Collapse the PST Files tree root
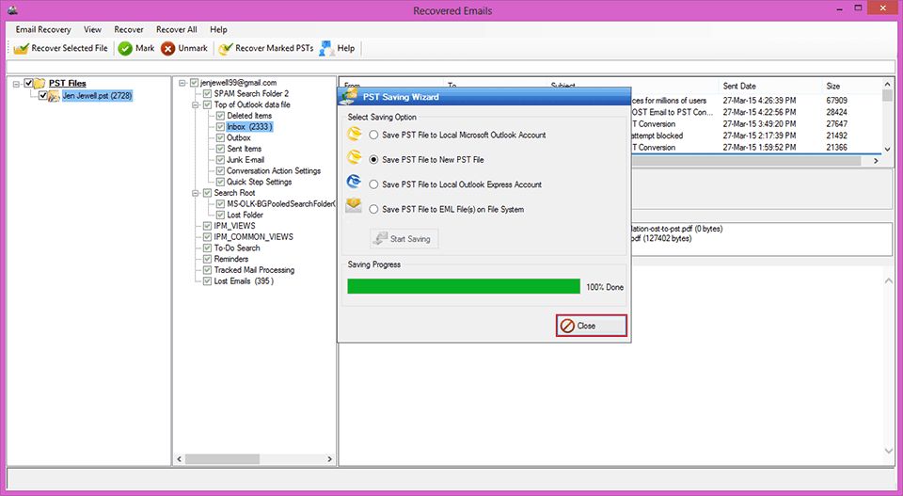 pyautogui.click(x=17, y=84)
